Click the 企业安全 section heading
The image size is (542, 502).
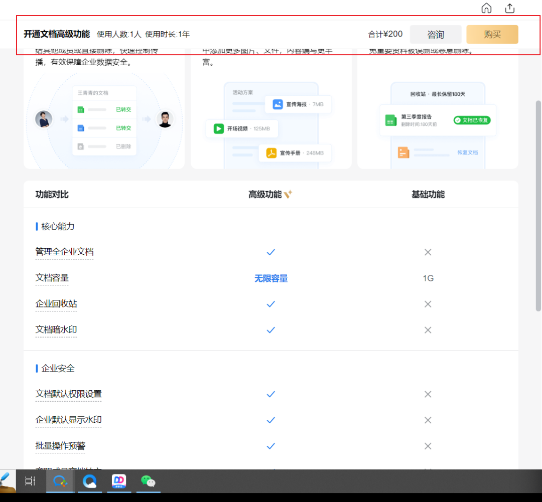[x=58, y=368]
